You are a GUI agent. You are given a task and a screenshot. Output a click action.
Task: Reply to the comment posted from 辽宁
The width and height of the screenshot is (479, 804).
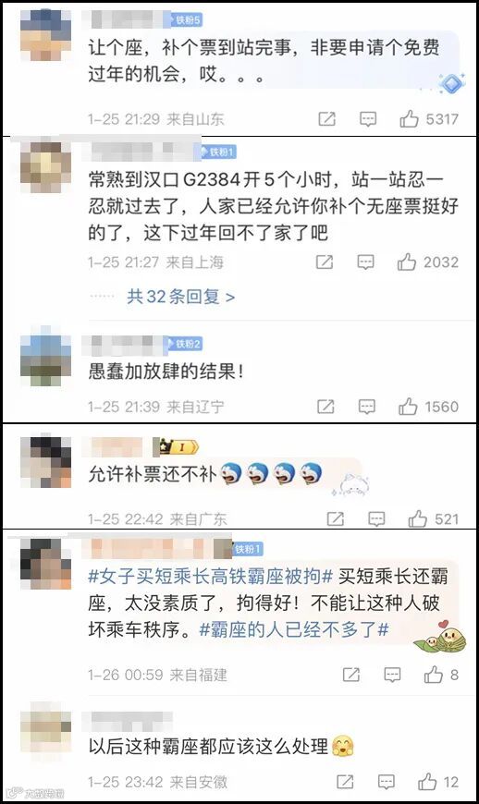(366, 407)
